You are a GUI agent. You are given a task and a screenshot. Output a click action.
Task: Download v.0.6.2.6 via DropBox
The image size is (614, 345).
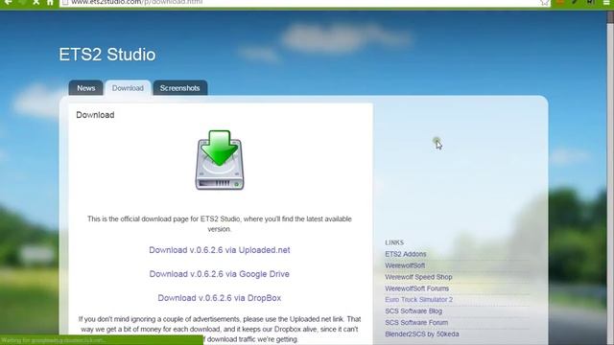[x=220, y=298]
